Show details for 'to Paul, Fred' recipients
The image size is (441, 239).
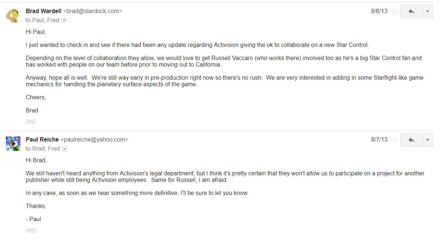coord(64,20)
